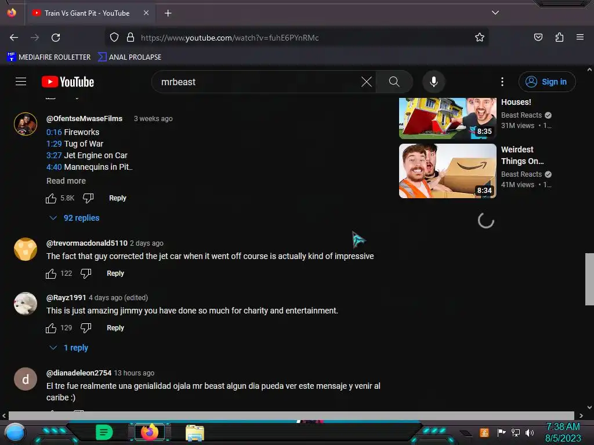This screenshot has height=445, width=594.
Task: Click the page vertical scrollbar thumb
Action: coord(589,279)
